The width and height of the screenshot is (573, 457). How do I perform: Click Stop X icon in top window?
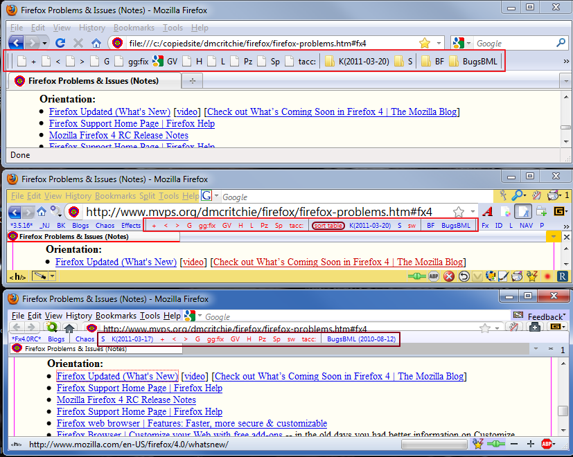pyautogui.click(x=78, y=43)
